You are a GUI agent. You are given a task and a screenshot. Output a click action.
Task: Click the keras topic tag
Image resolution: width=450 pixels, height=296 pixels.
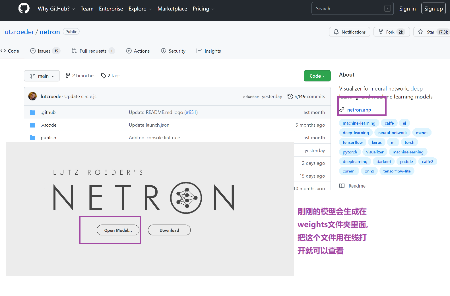tap(377, 142)
